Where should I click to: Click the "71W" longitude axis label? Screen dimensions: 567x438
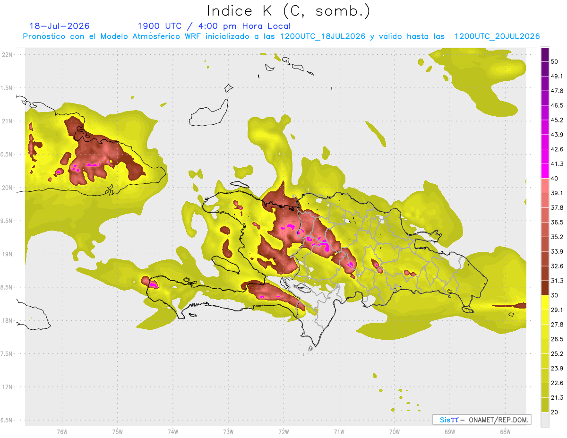click(339, 431)
